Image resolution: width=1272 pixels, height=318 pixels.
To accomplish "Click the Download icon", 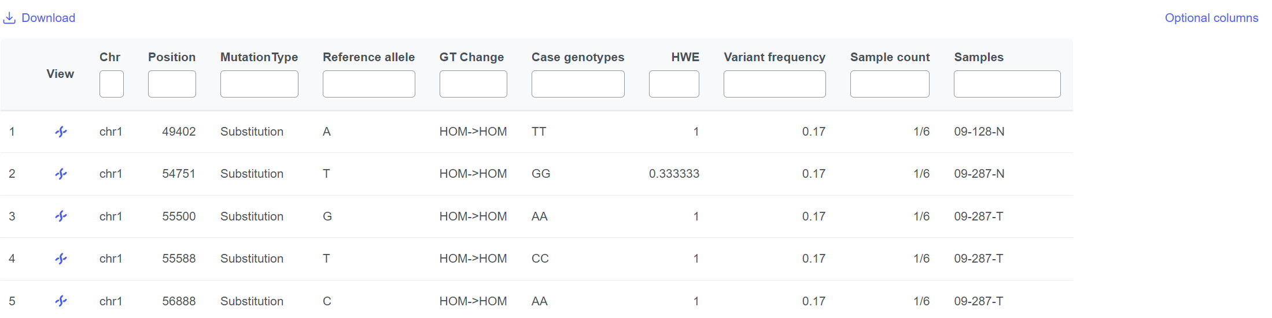I will coord(9,18).
